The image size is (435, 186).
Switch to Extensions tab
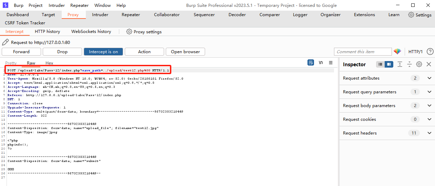[x=364, y=15]
